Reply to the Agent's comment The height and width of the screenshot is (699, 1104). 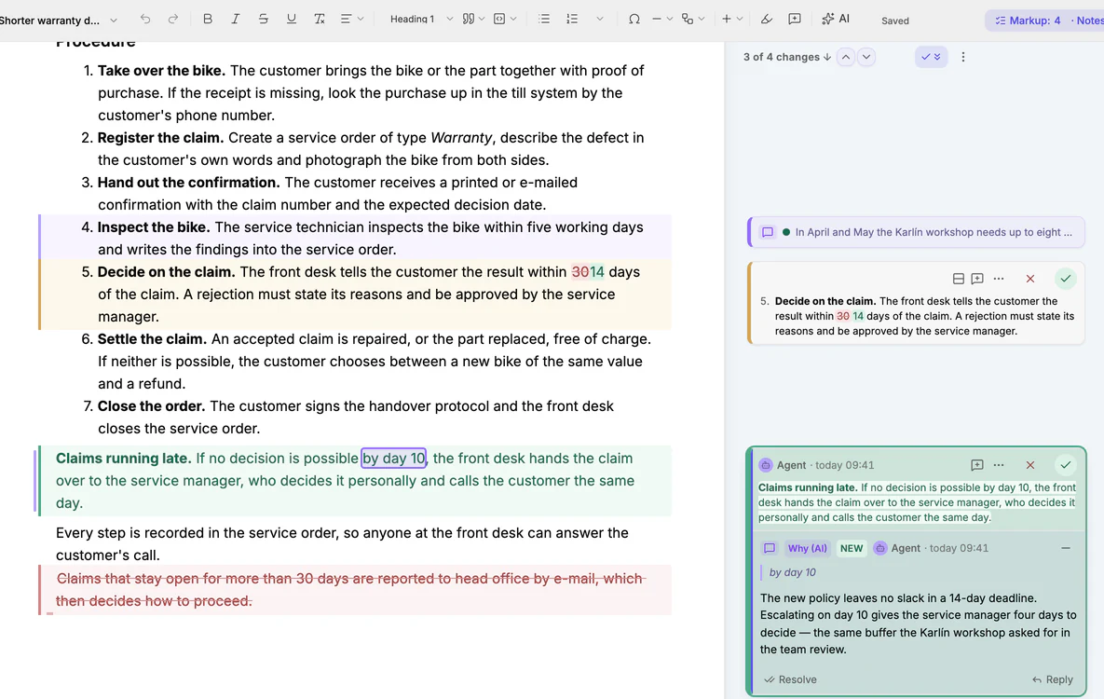pyautogui.click(x=1053, y=679)
